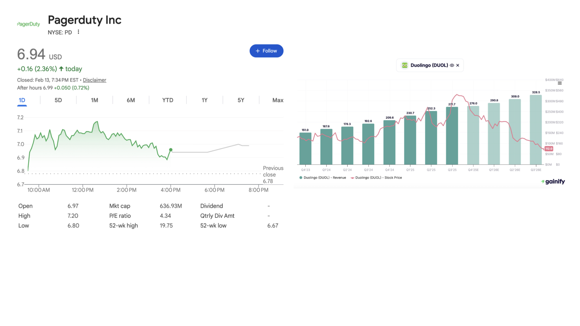Toggle Duolingo Stock Price legend series

376,178
